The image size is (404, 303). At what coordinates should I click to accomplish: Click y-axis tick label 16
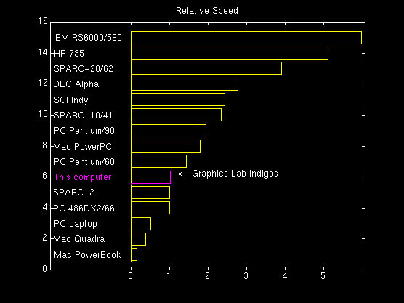click(43, 21)
